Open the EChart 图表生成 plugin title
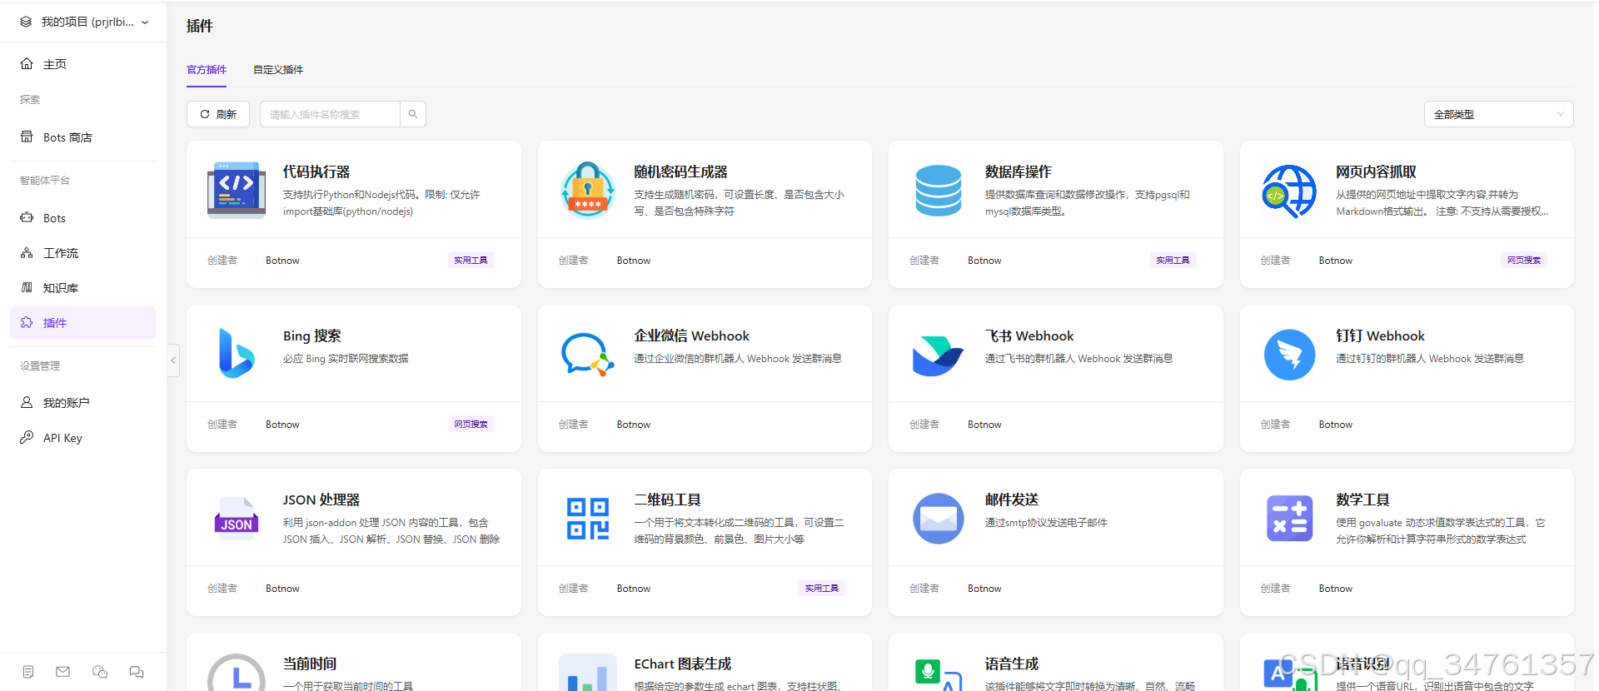This screenshot has width=1599, height=691. point(682,664)
